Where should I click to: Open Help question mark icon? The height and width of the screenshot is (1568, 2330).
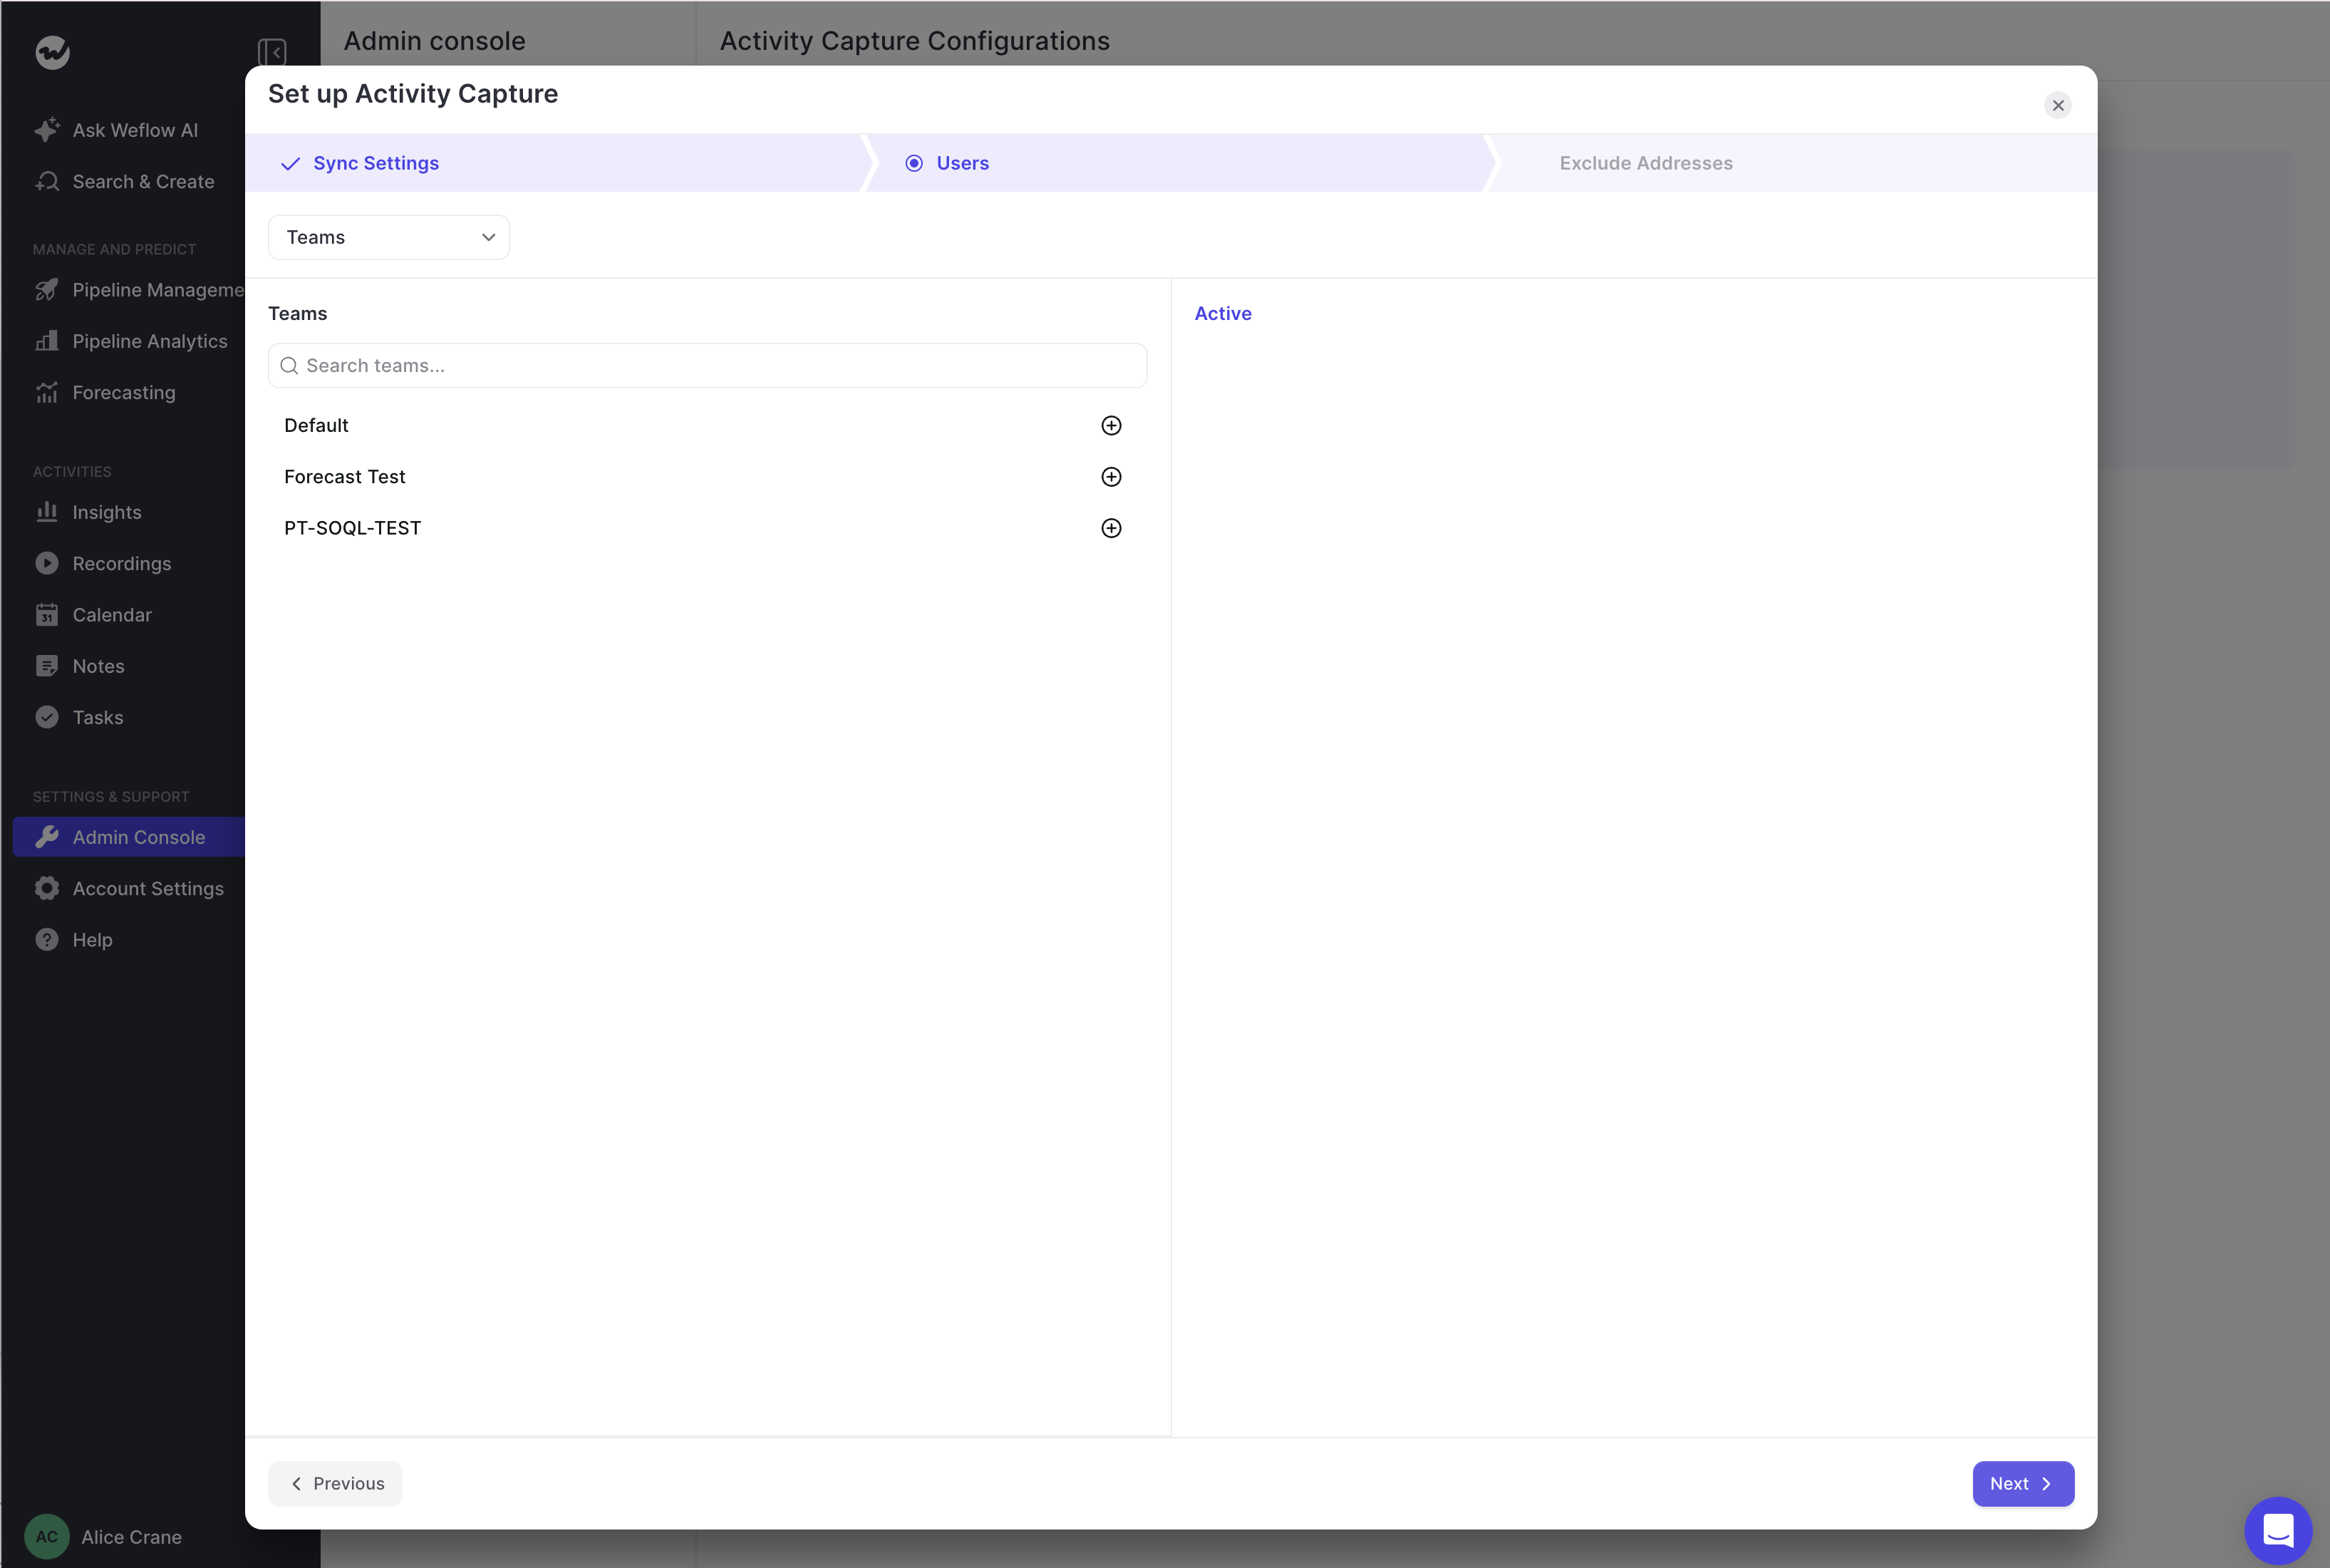[46, 940]
